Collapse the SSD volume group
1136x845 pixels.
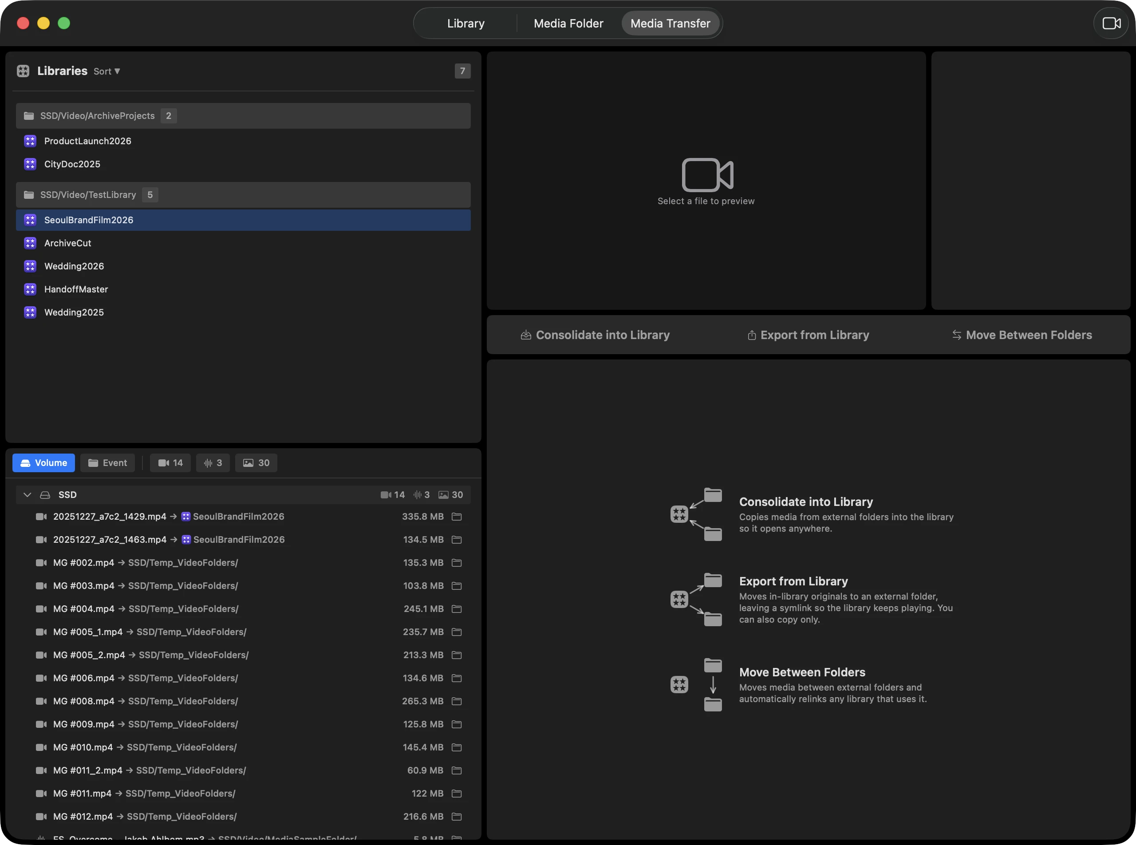[28, 495]
